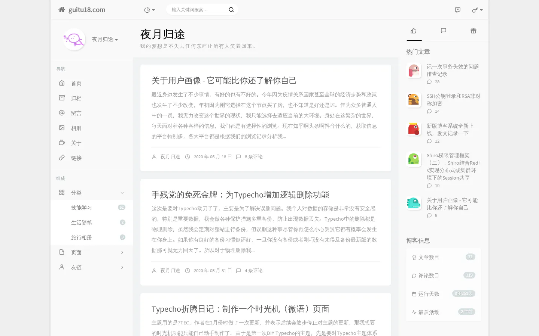Click the chain link icon for 链接
Screen dimensions: 539x336
[62, 158]
